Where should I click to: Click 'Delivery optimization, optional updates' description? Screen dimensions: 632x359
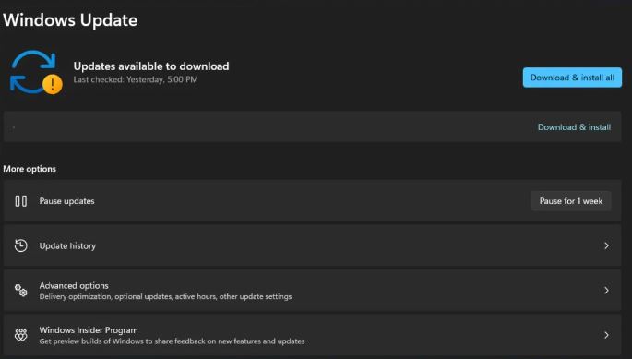[x=165, y=296]
